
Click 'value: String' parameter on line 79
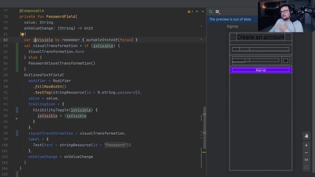(x=38, y=23)
